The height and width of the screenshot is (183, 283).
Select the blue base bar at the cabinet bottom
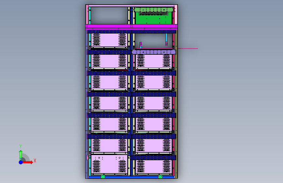pos(131,177)
